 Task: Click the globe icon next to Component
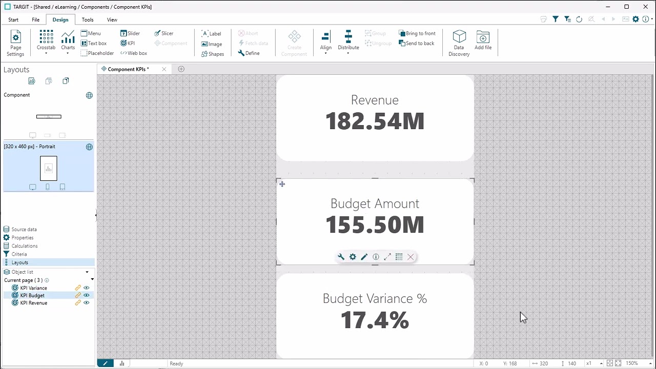(x=89, y=95)
